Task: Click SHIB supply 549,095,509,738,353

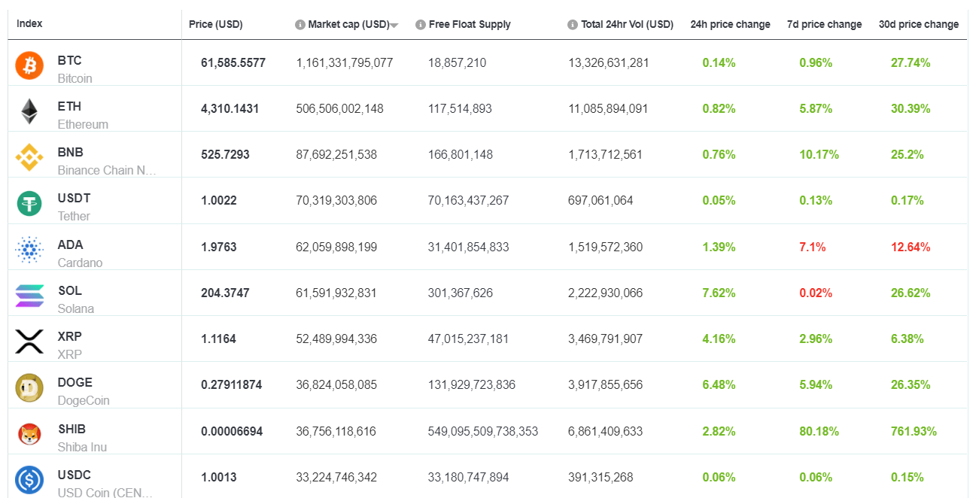Action: (483, 431)
